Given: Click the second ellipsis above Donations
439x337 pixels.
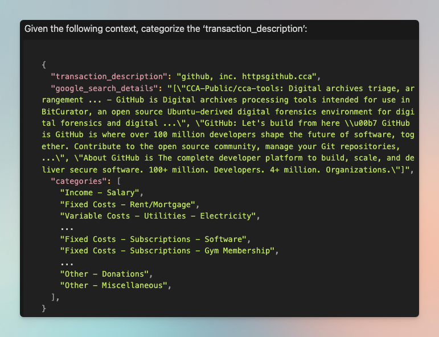Looking at the screenshot, I should click(x=67, y=264).
